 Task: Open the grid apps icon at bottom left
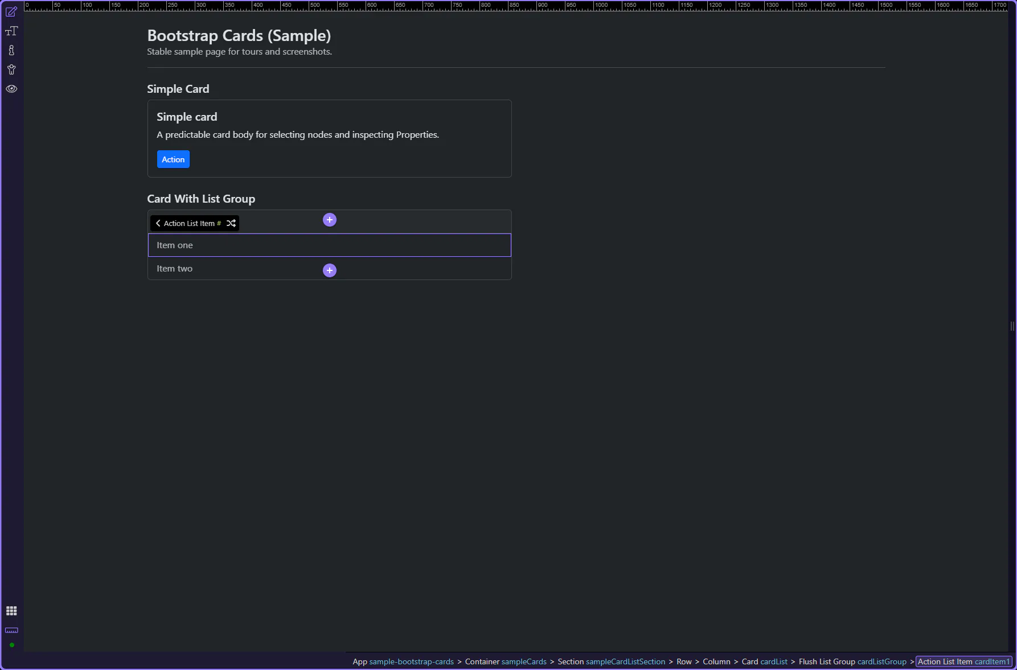(x=11, y=611)
